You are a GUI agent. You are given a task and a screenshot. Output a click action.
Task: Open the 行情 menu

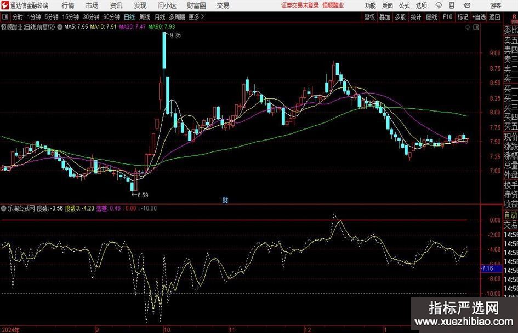68,5
